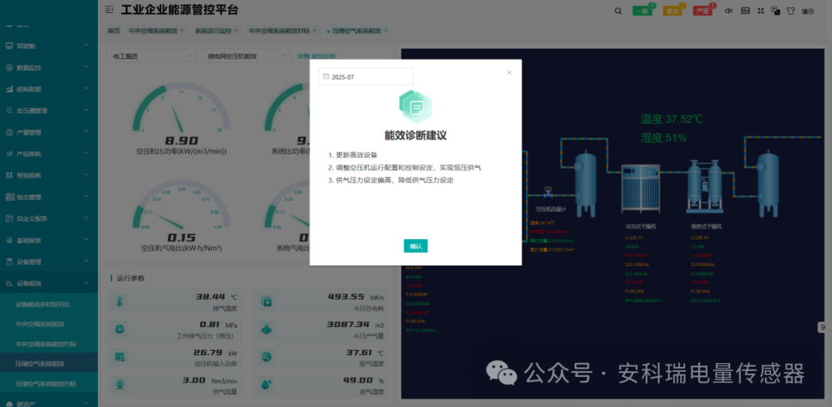Image resolution: width=832 pixels, height=407 pixels.
Task: Open the search magnifier icon
Action: tap(618, 11)
